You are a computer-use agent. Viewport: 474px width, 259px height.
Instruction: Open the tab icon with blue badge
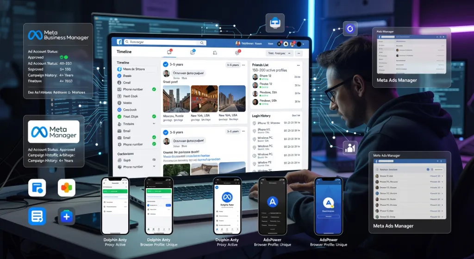192,52
